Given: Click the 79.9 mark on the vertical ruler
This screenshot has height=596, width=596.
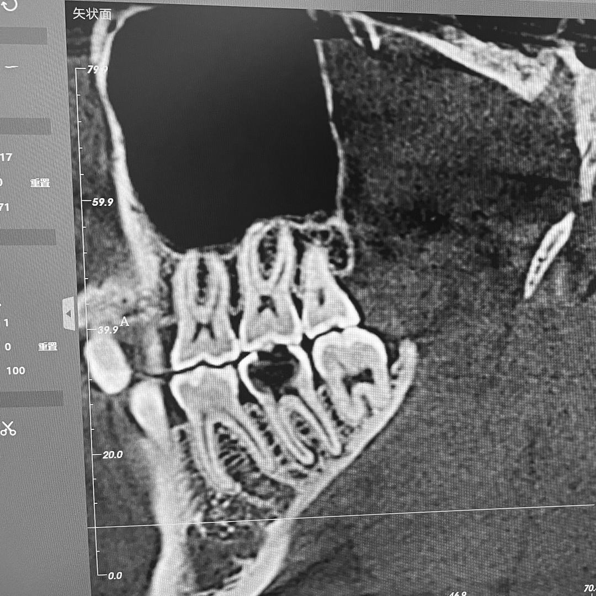Looking at the screenshot, I should tap(96, 69).
